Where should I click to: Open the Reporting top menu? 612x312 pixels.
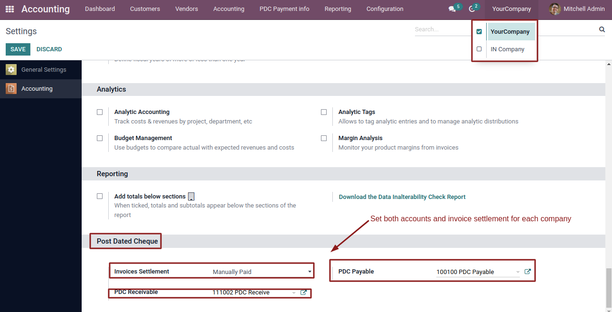click(338, 9)
